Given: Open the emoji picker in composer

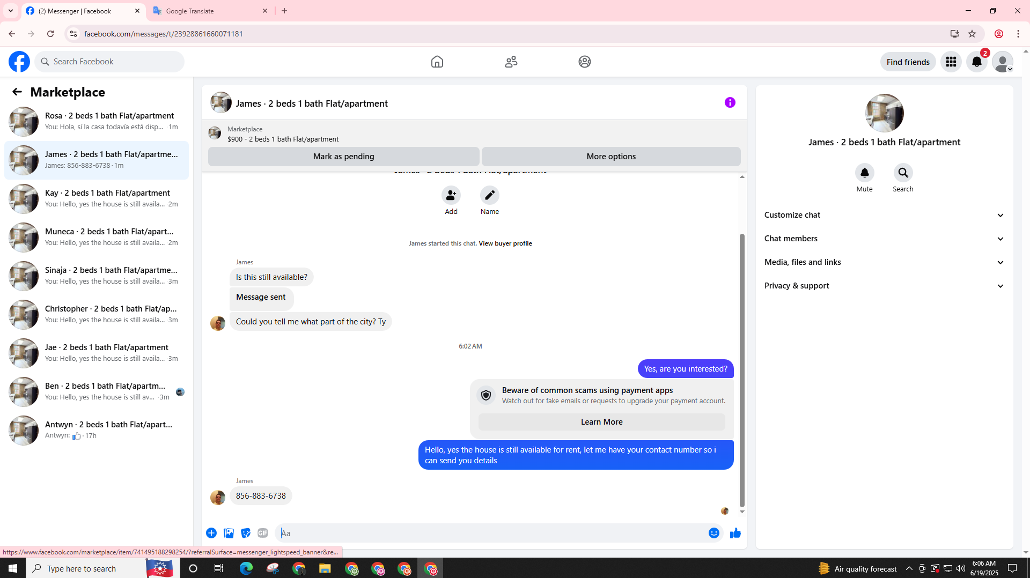Looking at the screenshot, I should coord(714,533).
